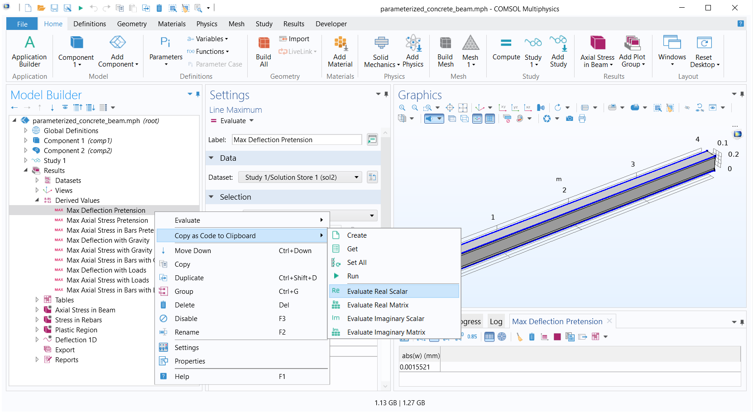Click the rotate view icon in Graphics

click(x=558, y=108)
